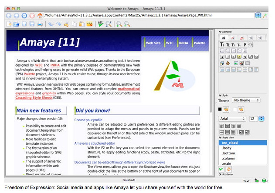Switch to the HTML elements tab
The image size is (275, 193).
click(224, 38)
